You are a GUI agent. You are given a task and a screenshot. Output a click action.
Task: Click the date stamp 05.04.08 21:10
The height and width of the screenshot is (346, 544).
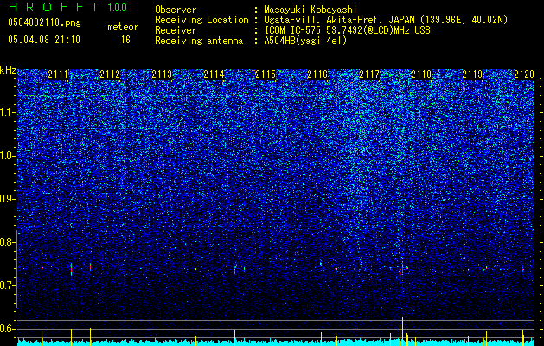44,40
